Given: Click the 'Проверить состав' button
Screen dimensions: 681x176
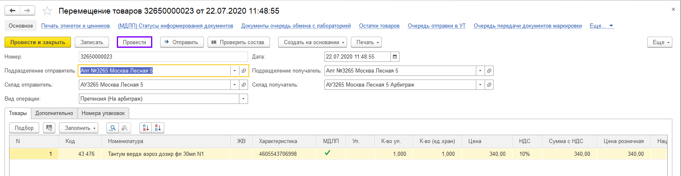Looking at the screenshot, I should click(x=239, y=42).
